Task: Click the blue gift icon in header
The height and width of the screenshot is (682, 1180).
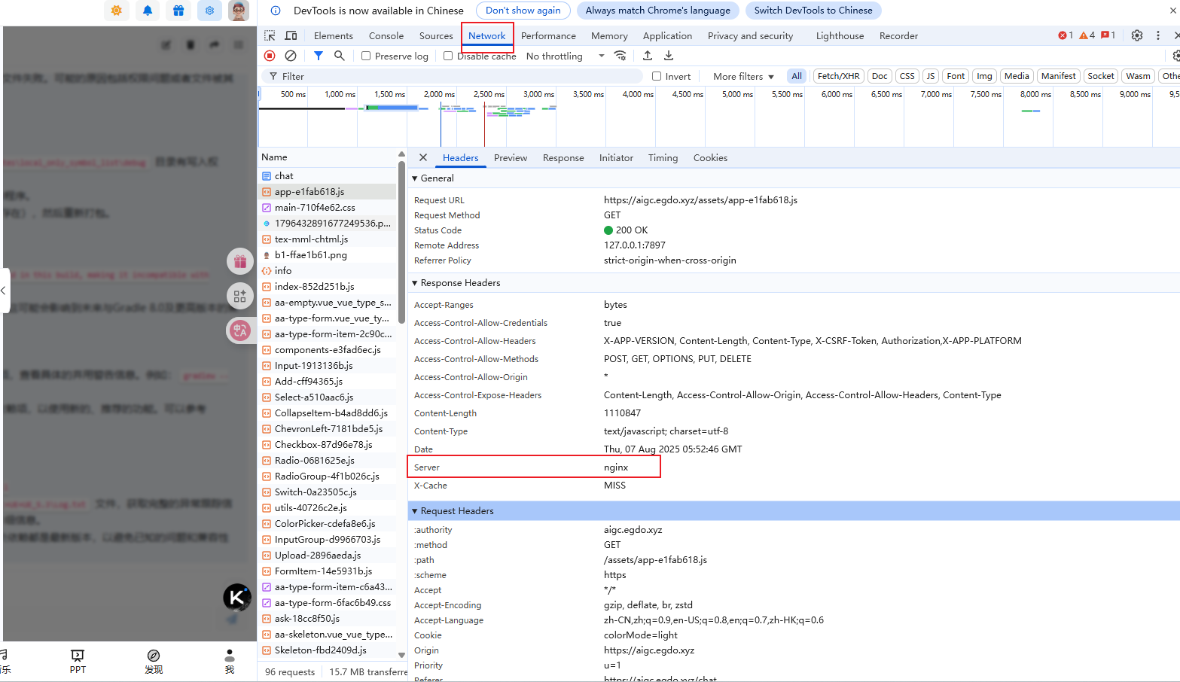Action: point(178,11)
